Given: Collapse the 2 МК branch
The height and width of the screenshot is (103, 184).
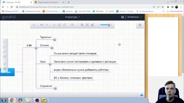Looking at the screenshot, I should pos(36,48).
